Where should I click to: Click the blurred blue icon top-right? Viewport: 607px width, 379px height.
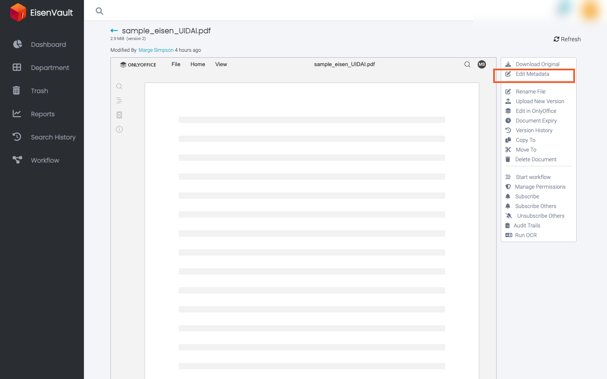564,8
